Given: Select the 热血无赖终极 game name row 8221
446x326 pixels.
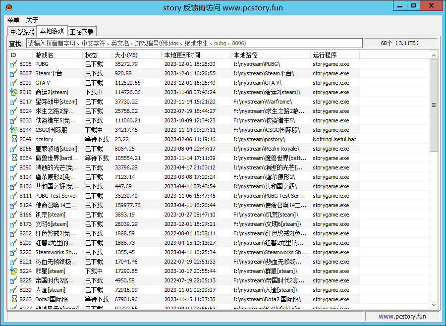Looking at the screenshot, I should 56,262.
